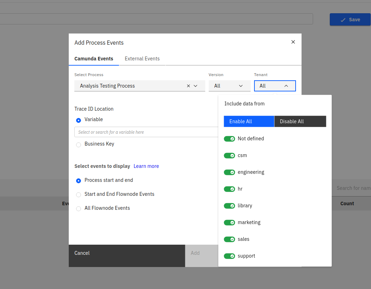This screenshot has width=371, height=289.
Task: Collapse the Tenant dropdown
Action: tap(275, 86)
